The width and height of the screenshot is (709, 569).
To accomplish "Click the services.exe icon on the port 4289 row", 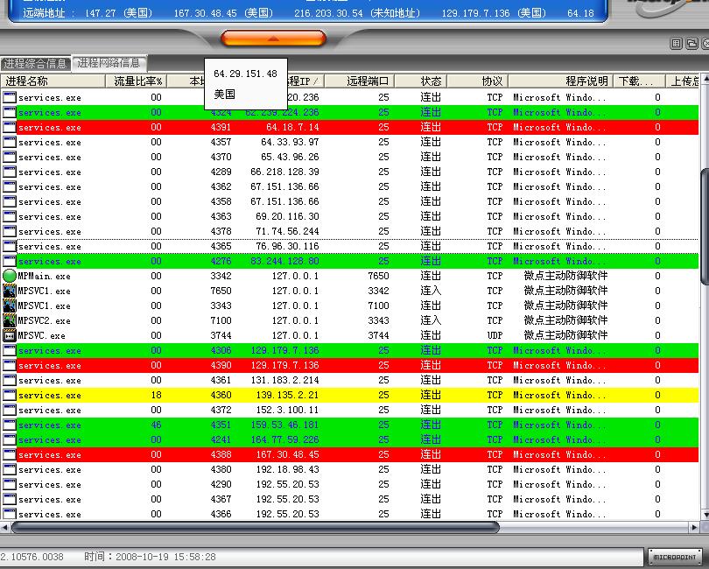I will tap(9, 172).
